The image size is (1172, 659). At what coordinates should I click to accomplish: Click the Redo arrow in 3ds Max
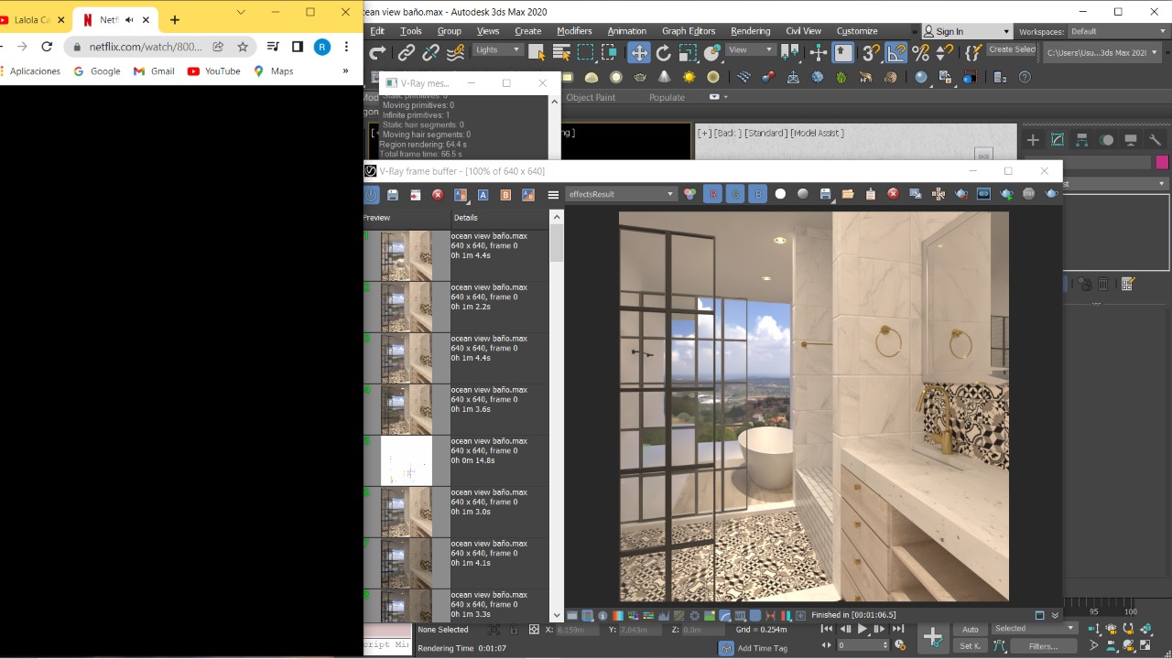click(x=376, y=53)
